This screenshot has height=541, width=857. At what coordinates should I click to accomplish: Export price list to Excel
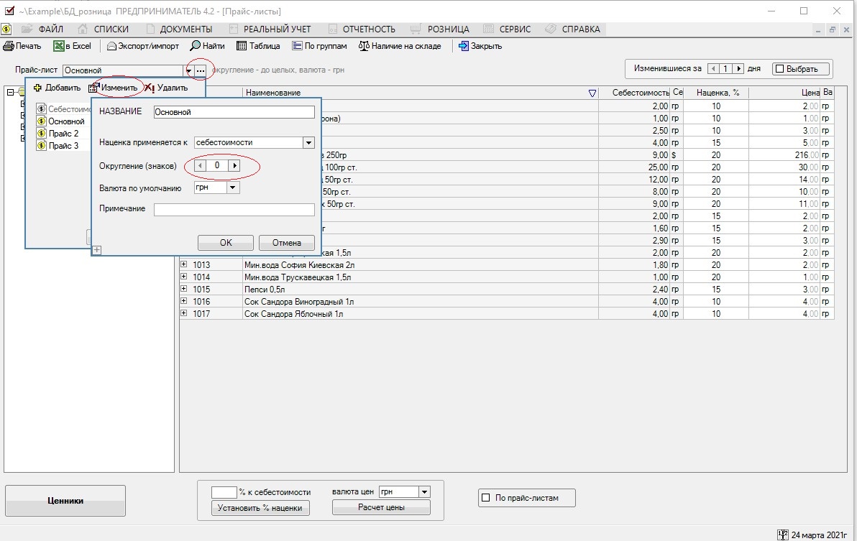tap(72, 46)
